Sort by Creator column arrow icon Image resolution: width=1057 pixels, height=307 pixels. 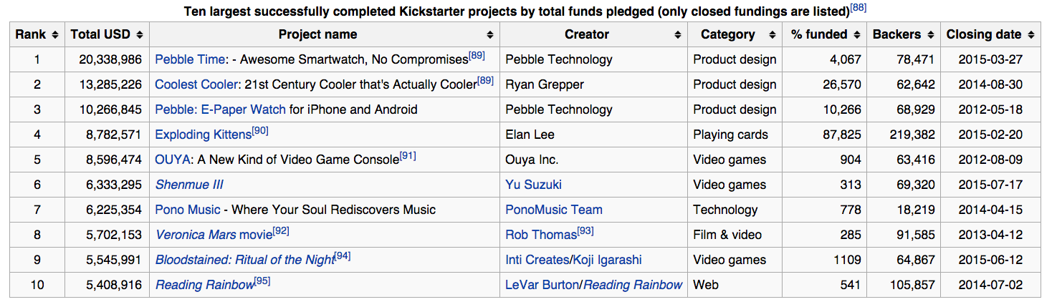point(678,34)
